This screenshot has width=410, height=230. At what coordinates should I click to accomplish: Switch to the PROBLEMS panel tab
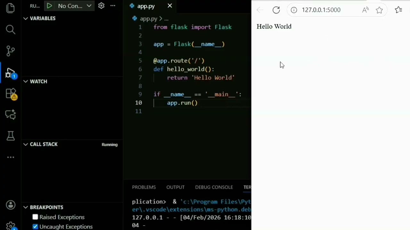[x=144, y=187]
